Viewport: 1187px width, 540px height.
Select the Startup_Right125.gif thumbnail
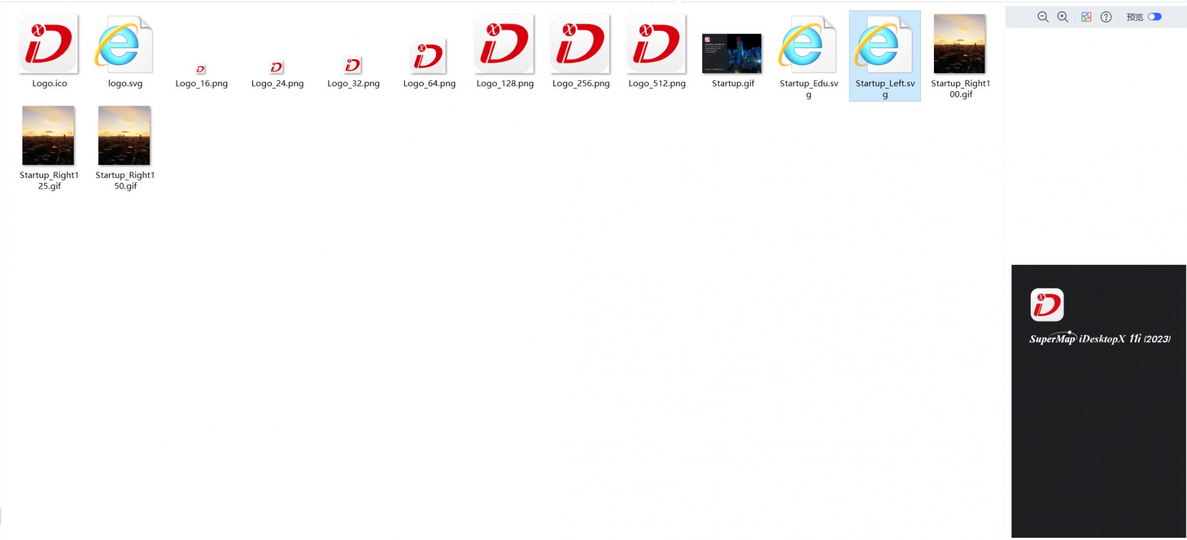[48, 135]
